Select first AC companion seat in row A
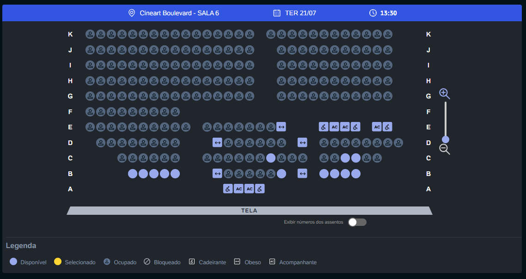 click(x=239, y=189)
